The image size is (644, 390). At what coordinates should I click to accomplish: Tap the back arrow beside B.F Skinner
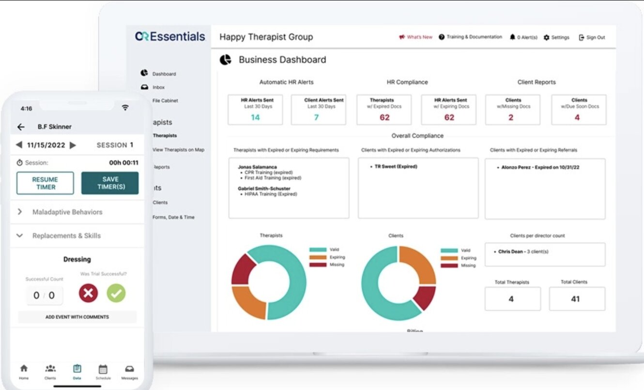click(21, 127)
